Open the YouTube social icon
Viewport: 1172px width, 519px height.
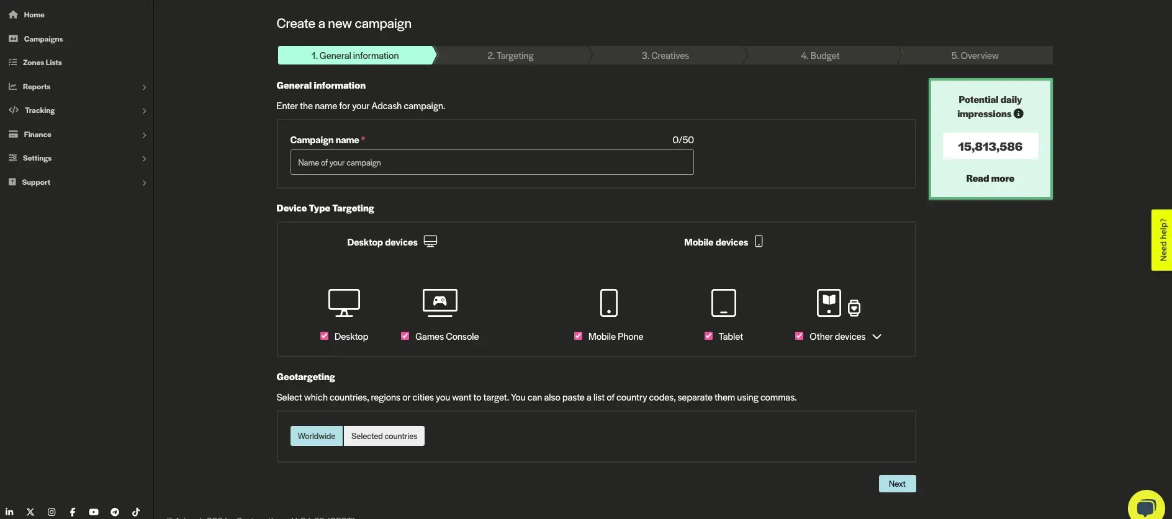point(94,512)
